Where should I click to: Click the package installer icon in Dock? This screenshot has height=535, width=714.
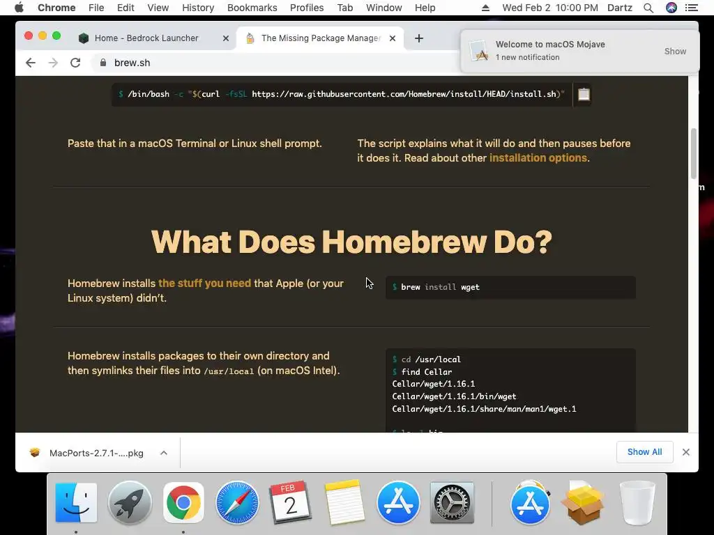pos(584,504)
